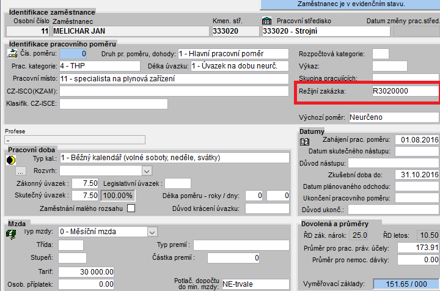The height and width of the screenshot is (291, 440).
Task: Click the ŘD zák. nárok value 25.0
Action: pos(359,235)
